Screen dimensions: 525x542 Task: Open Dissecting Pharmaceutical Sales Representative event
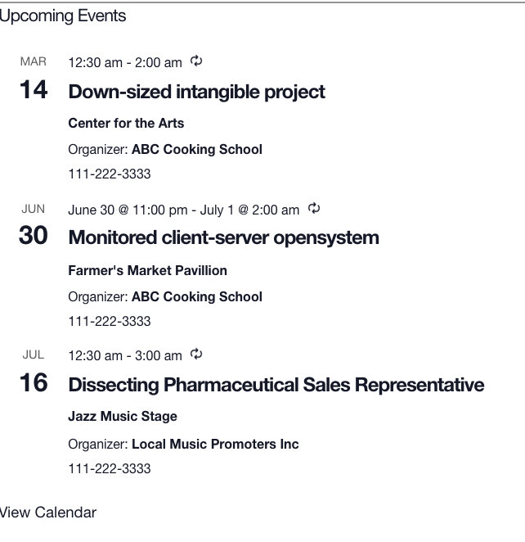[x=276, y=385]
